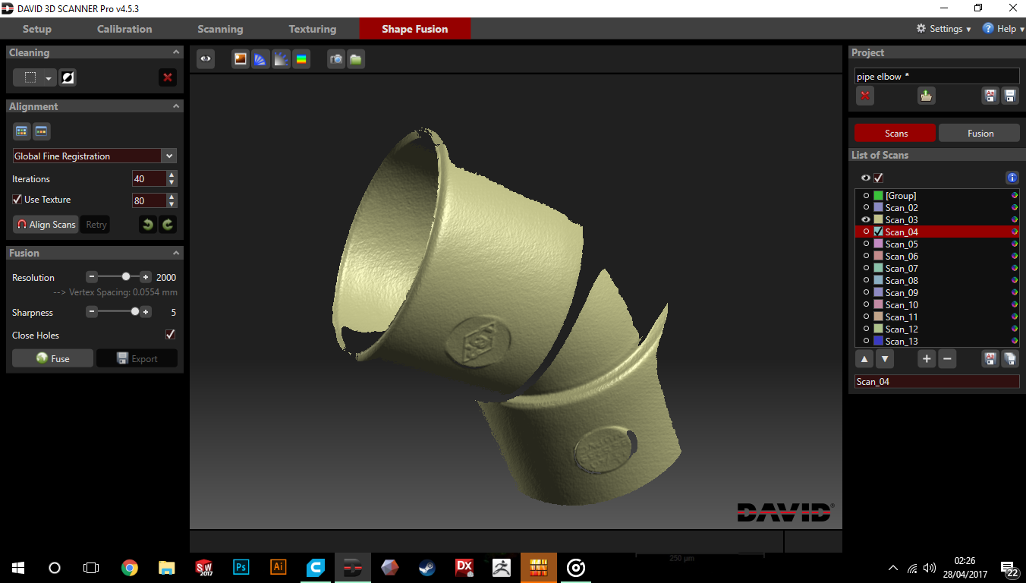Toggle all scans visibility eye above list
Viewport: 1026px width, 583px height.
point(865,178)
